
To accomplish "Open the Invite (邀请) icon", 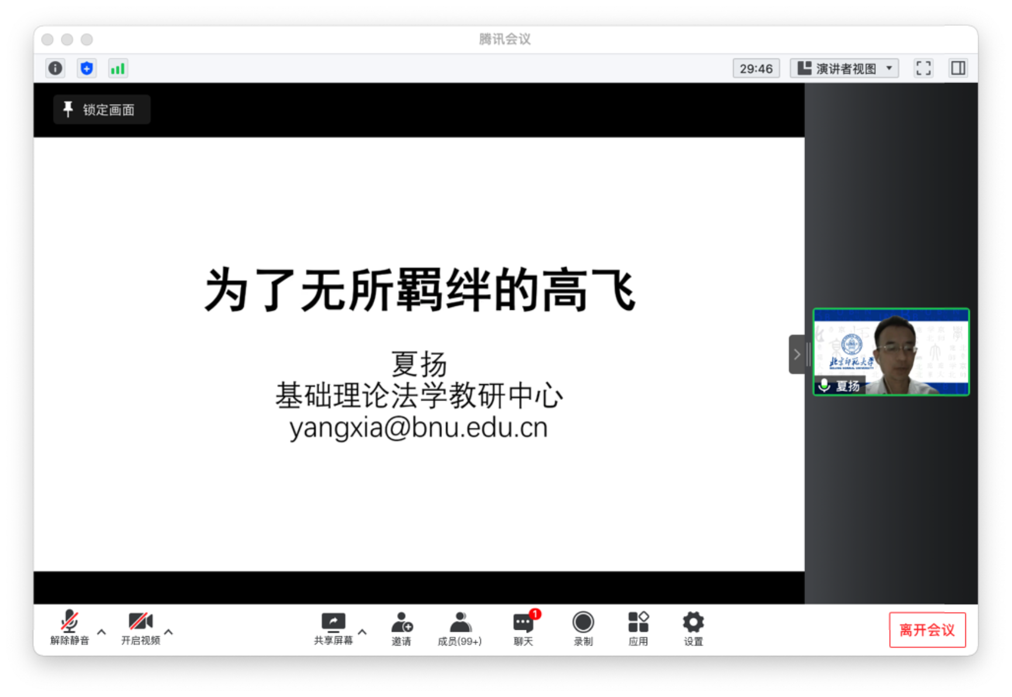I will tap(402, 629).
